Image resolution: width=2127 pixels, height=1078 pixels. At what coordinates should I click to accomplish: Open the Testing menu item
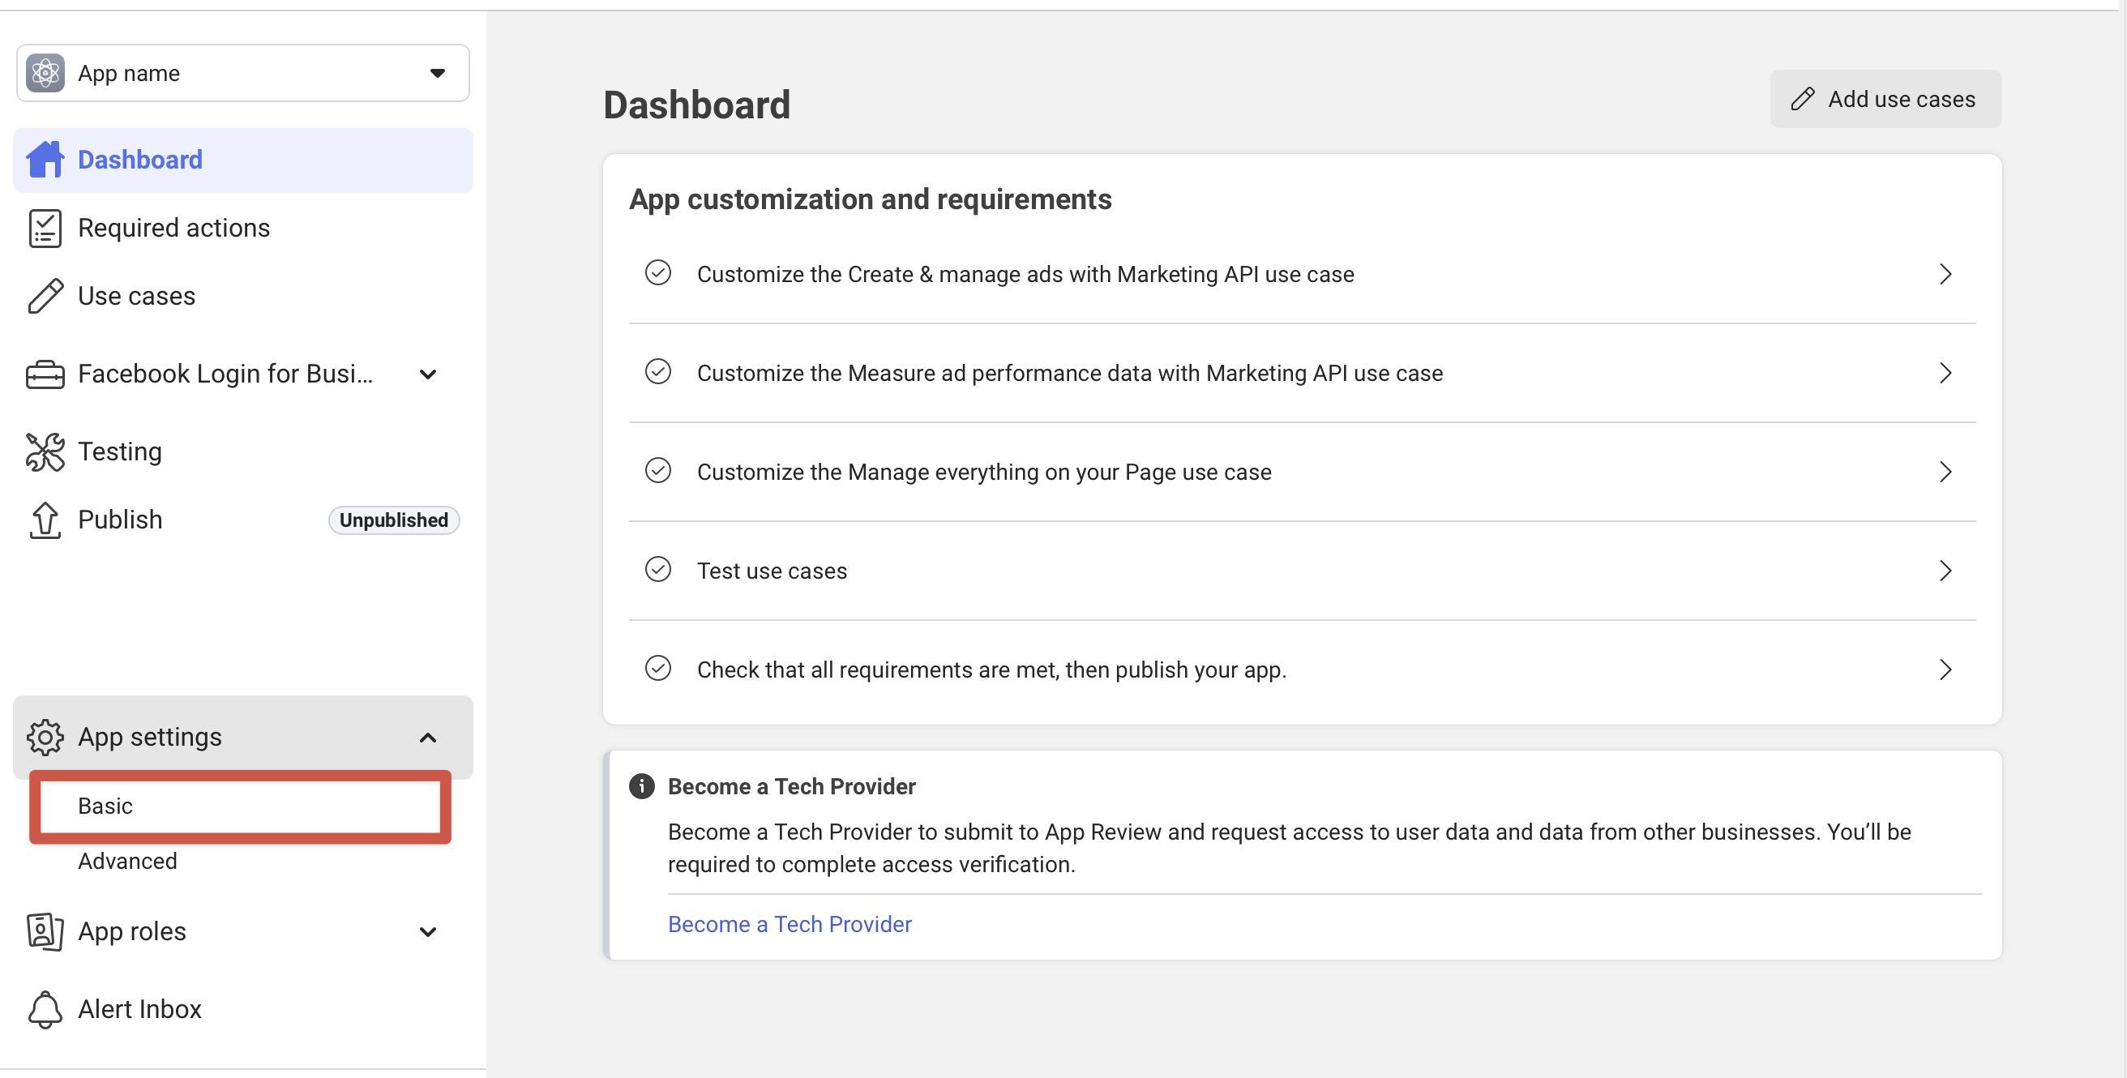(242, 452)
